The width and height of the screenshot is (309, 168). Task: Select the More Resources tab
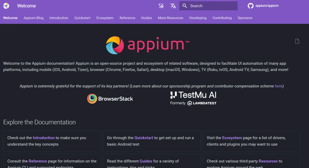171,18
